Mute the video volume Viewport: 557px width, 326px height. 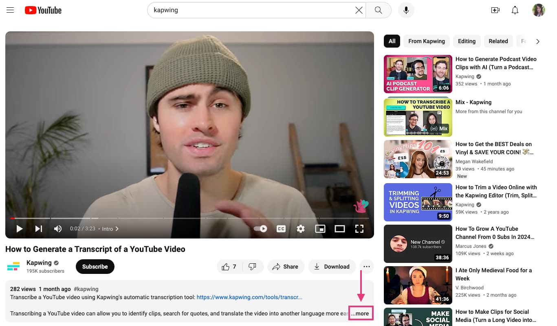pos(58,229)
